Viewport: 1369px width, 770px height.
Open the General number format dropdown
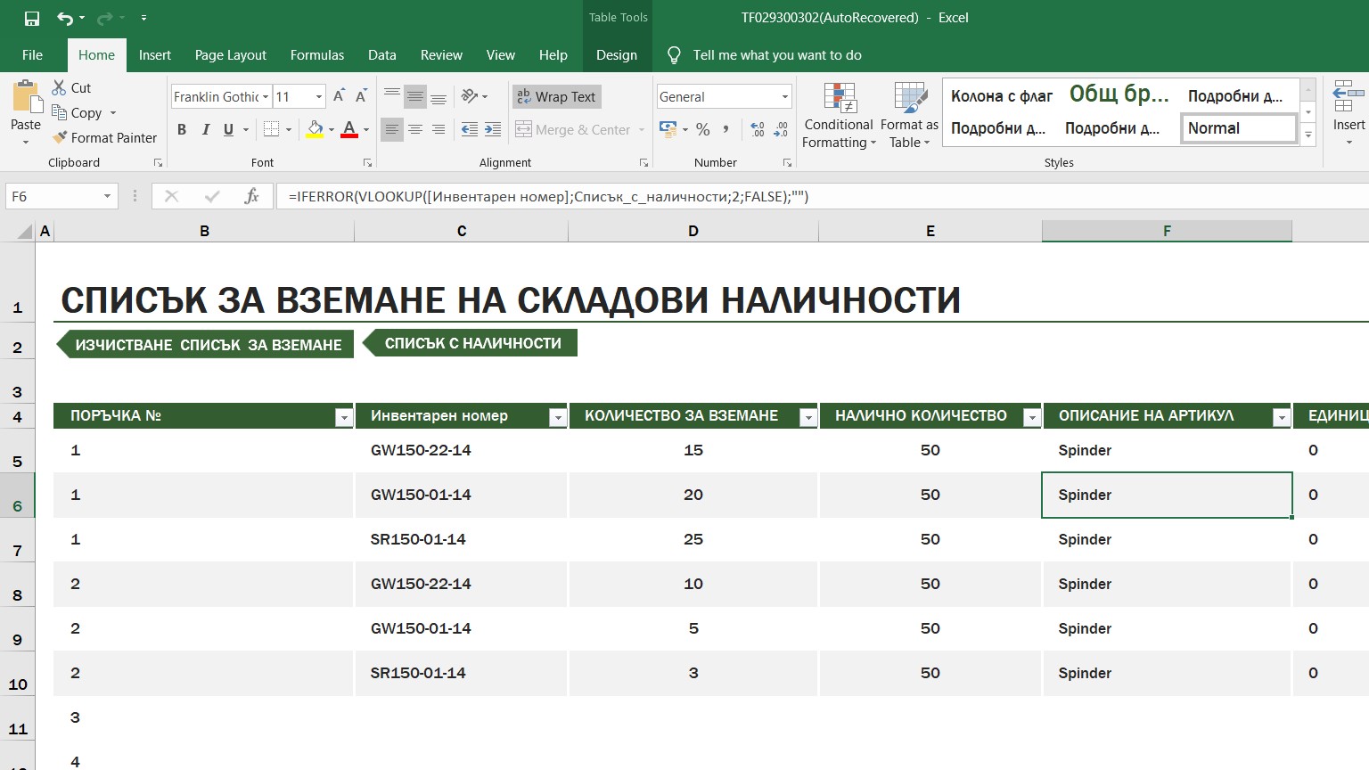point(784,96)
